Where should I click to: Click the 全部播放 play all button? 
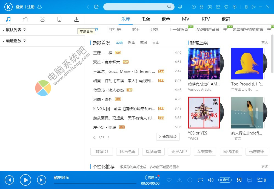click(x=168, y=137)
